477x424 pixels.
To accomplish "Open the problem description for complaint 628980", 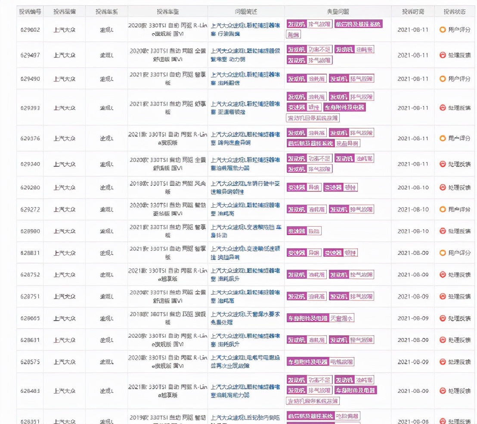I will [x=245, y=231].
